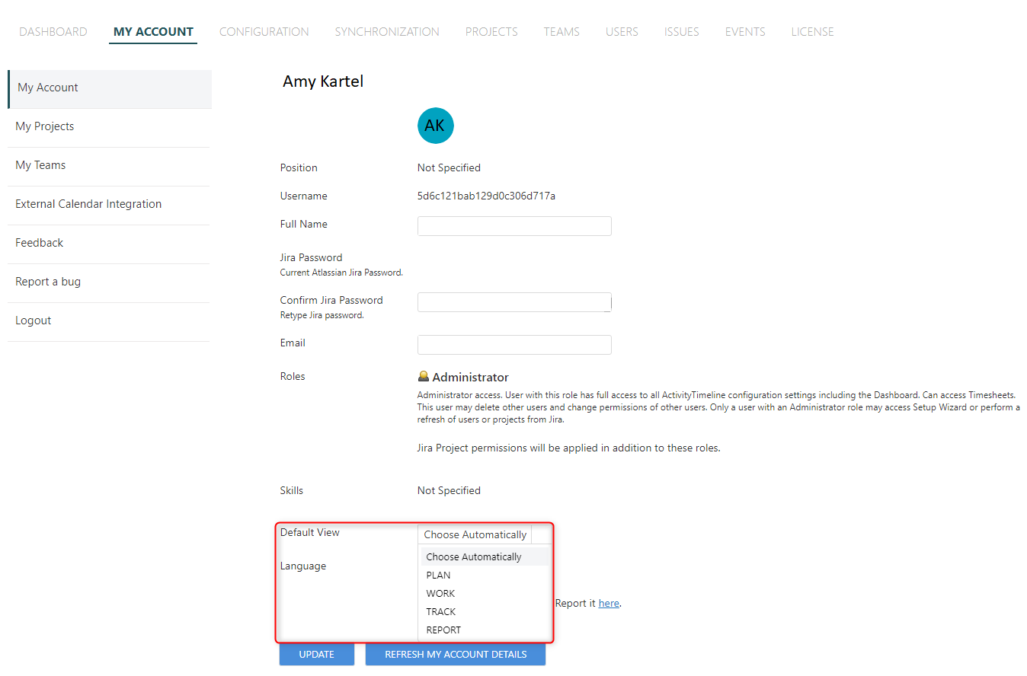
Task: Open the Teams tab
Action: coord(561,32)
